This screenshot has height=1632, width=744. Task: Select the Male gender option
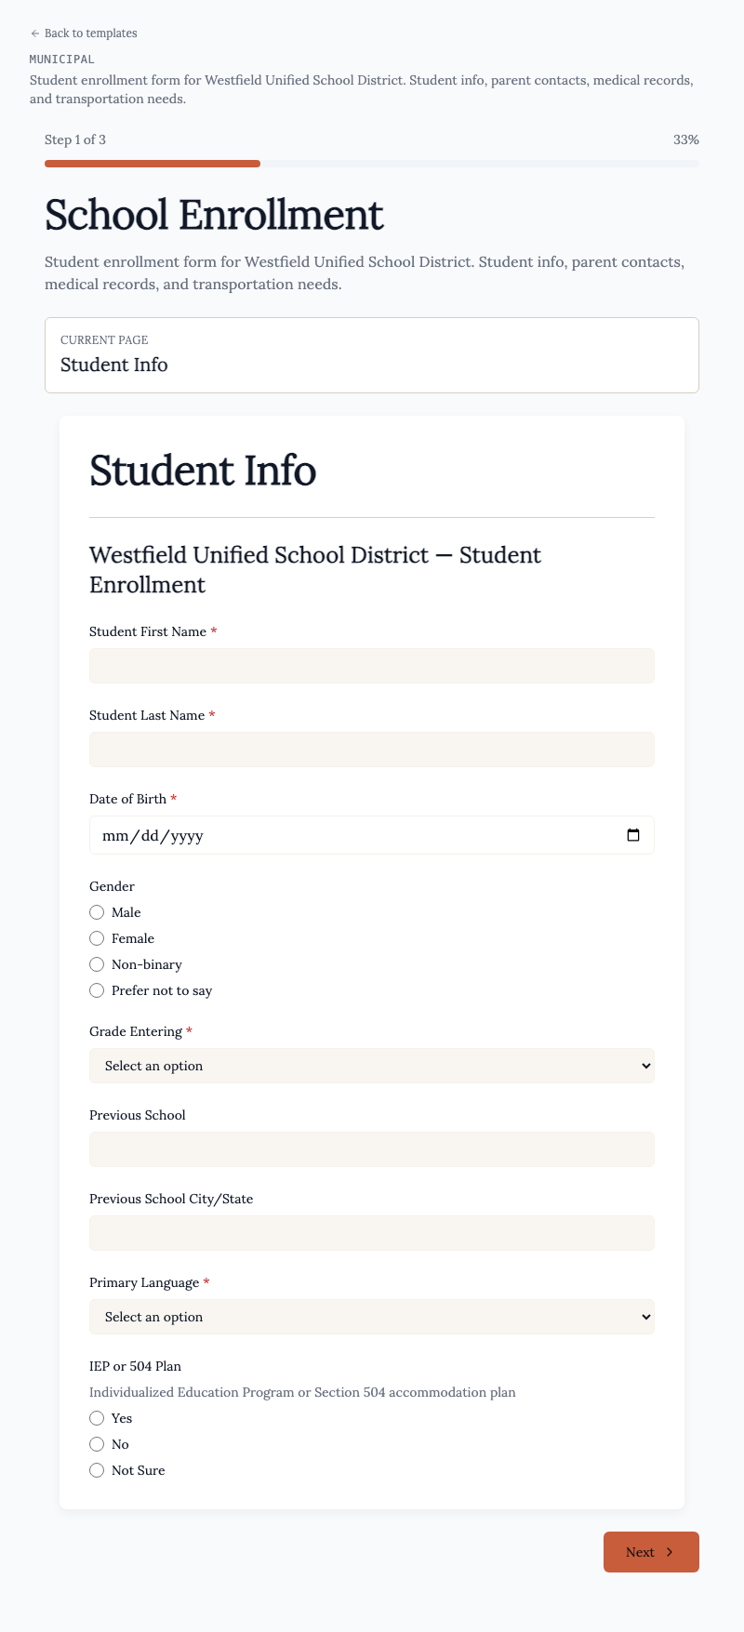[x=97, y=912]
